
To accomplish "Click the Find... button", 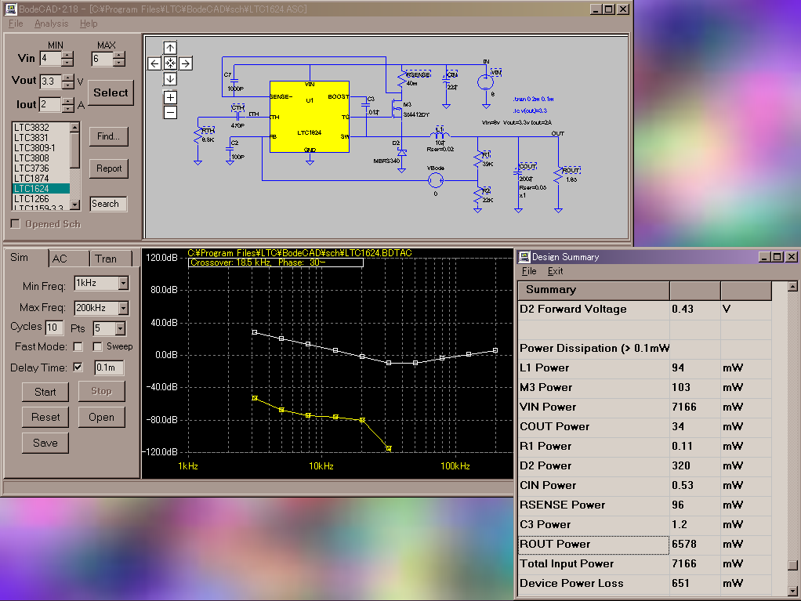I will point(108,136).
